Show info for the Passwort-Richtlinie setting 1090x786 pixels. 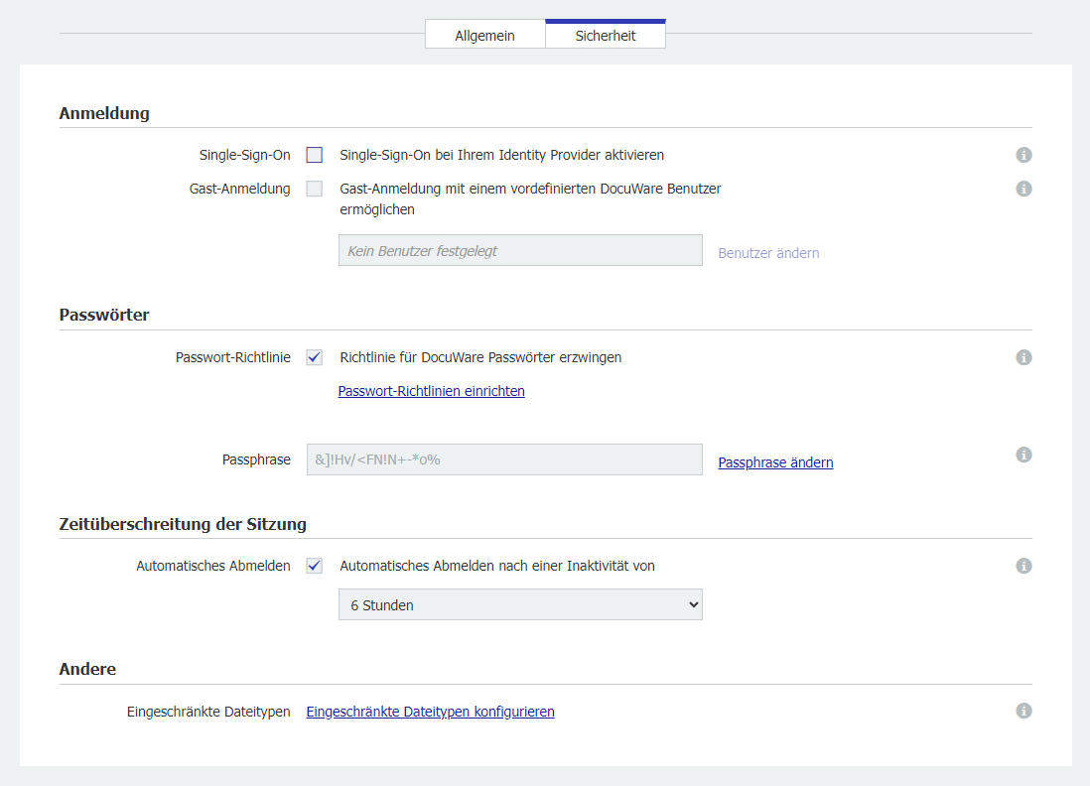point(1023,357)
